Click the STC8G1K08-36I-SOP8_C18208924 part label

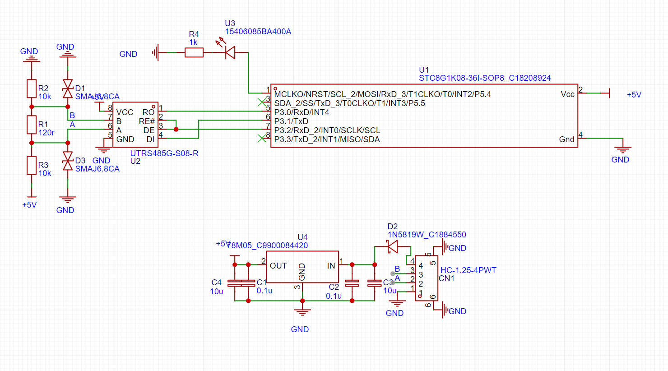tap(485, 78)
